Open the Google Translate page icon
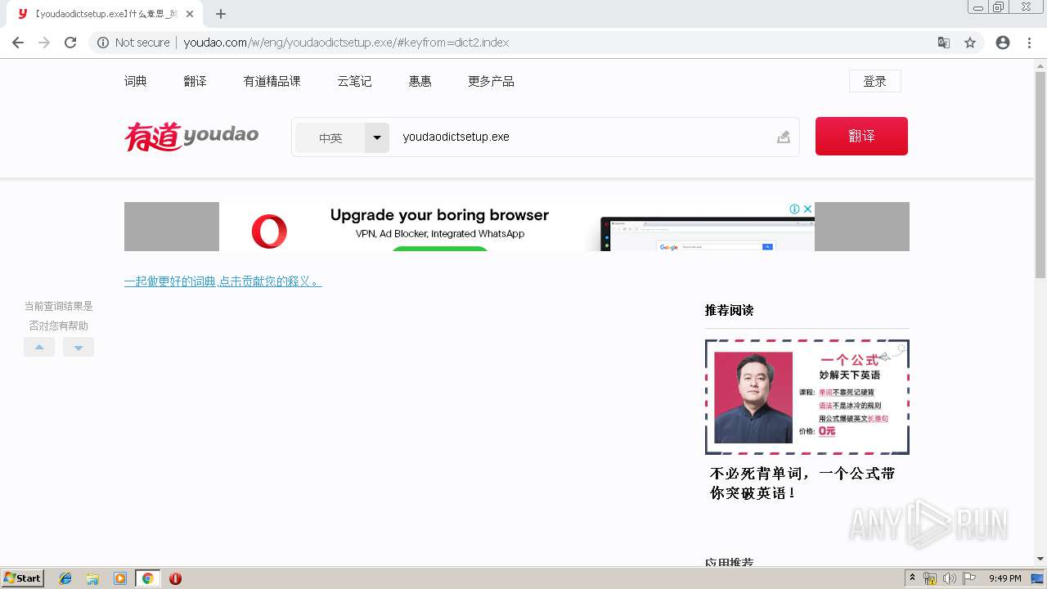Image resolution: width=1047 pixels, height=589 pixels. [x=944, y=43]
